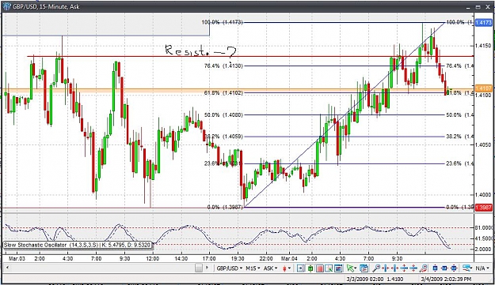495x285 pixels.
Task: Maximize the GBP/USD chart window
Action: coord(478,6)
